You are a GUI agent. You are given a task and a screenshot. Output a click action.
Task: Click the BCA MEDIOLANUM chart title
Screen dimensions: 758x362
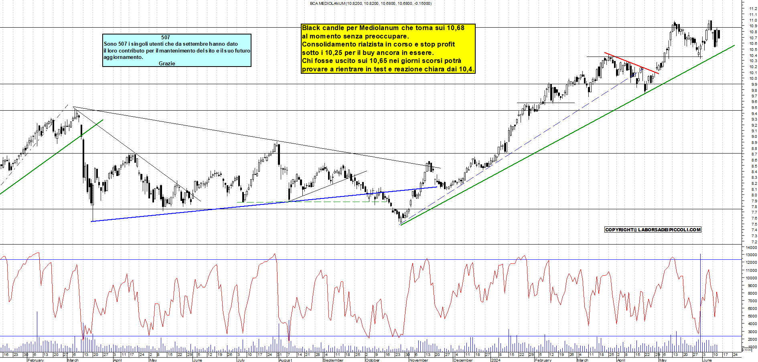pyautogui.click(x=371, y=3)
